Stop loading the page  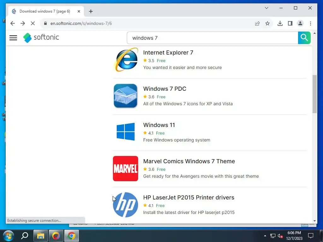[x=33, y=23]
